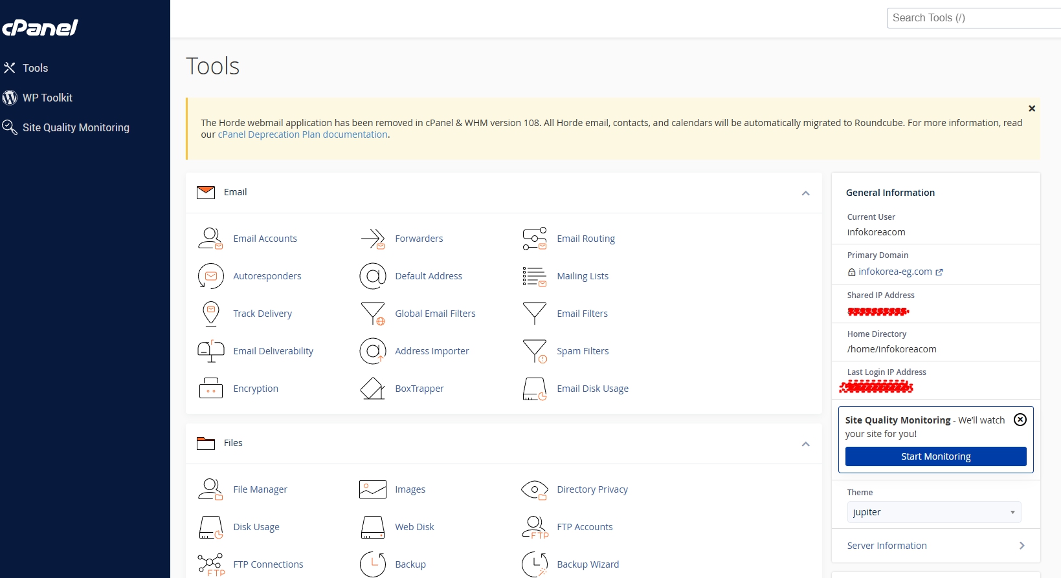
Task: Open the Email Accounts icon
Action: [210, 239]
